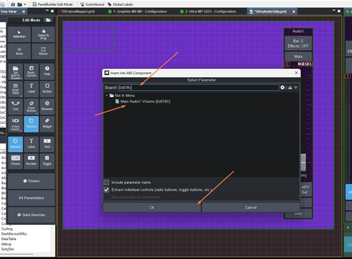Open the Timers section

click(x=32, y=181)
